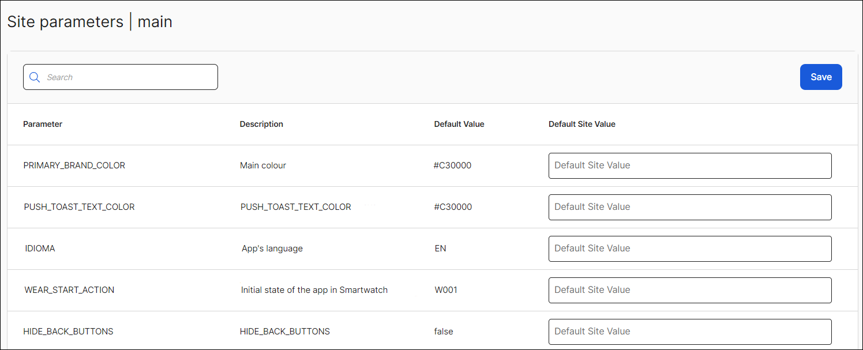Select the Default Value column header

coord(459,124)
